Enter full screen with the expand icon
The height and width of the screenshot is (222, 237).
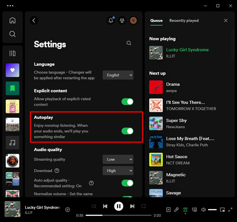point(230,210)
